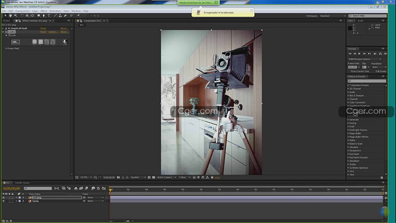This screenshot has height=223, width=396.
Task: Open the 1 View layout dropdown
Action: point(184,178)
